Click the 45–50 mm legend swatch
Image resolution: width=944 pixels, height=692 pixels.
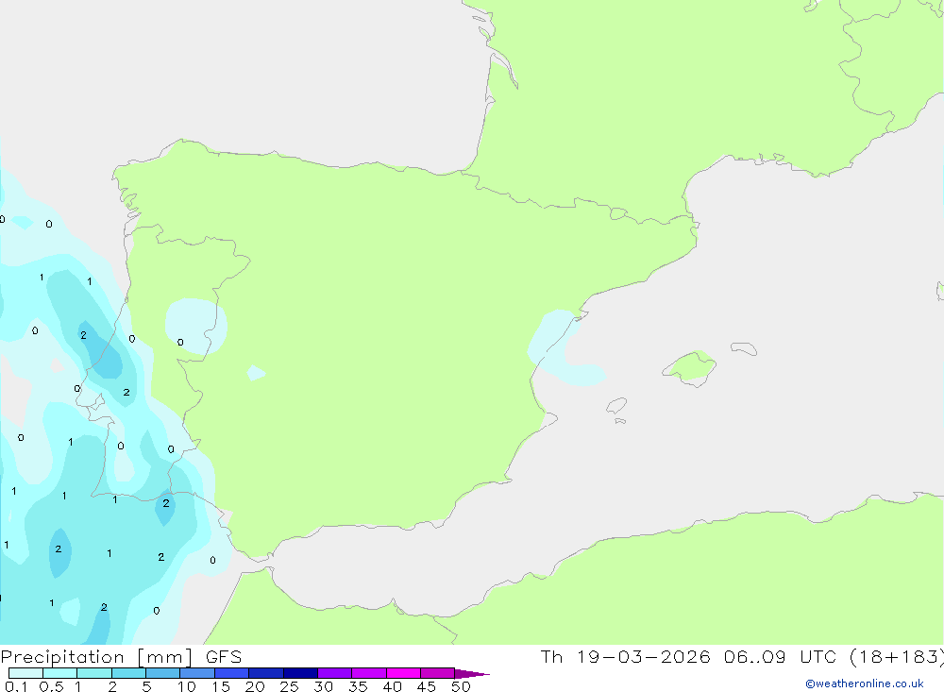[438, 673]
